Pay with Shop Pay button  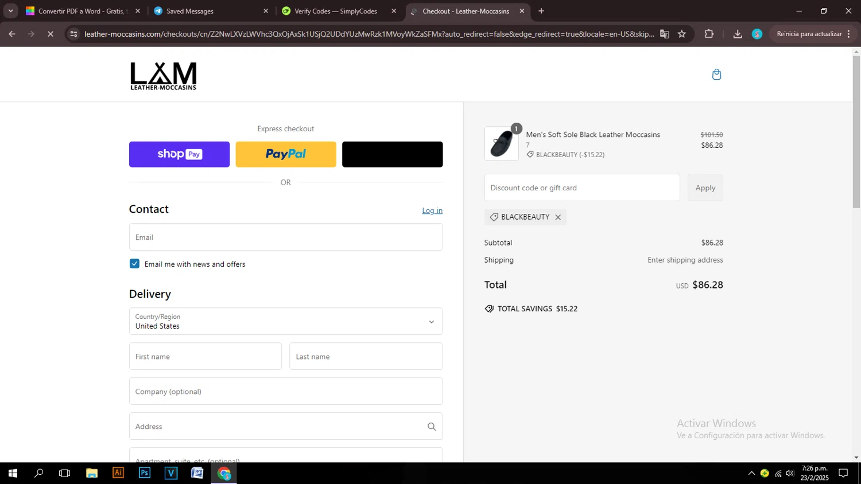tap(179, 154)
